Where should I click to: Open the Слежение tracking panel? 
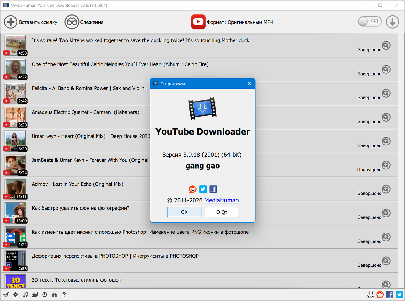point(84,22)
